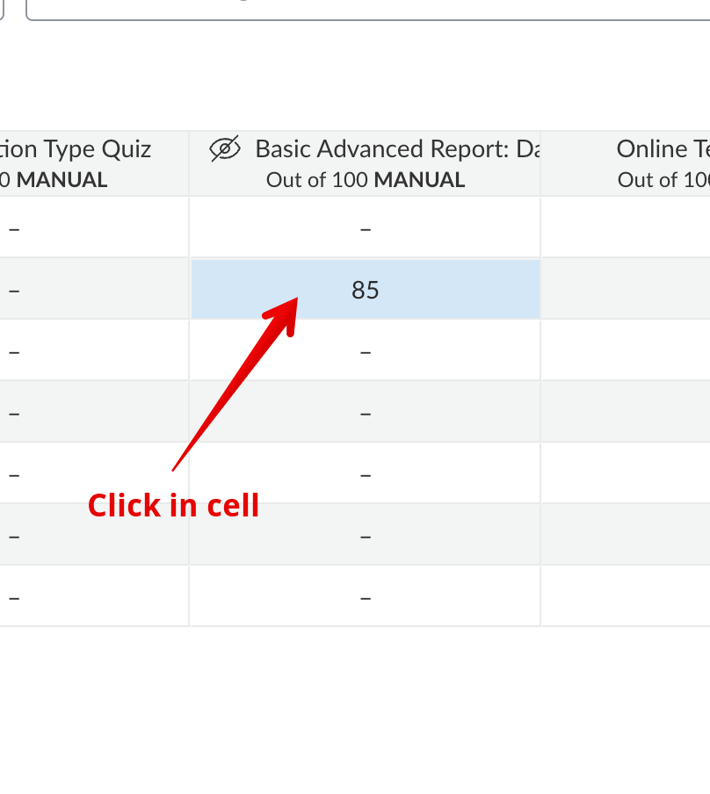Open the Basic Advanced Report column header title
This screenshot has height=794, width=710.
click(397, 149)
